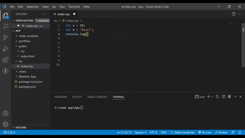Collapse the src folder
This screenshot has width=245, height=138.
coord(20,61)
